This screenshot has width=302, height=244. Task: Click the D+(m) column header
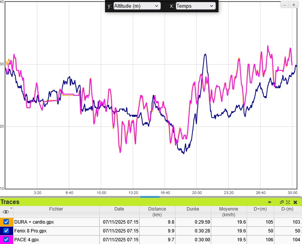[260, 209]
